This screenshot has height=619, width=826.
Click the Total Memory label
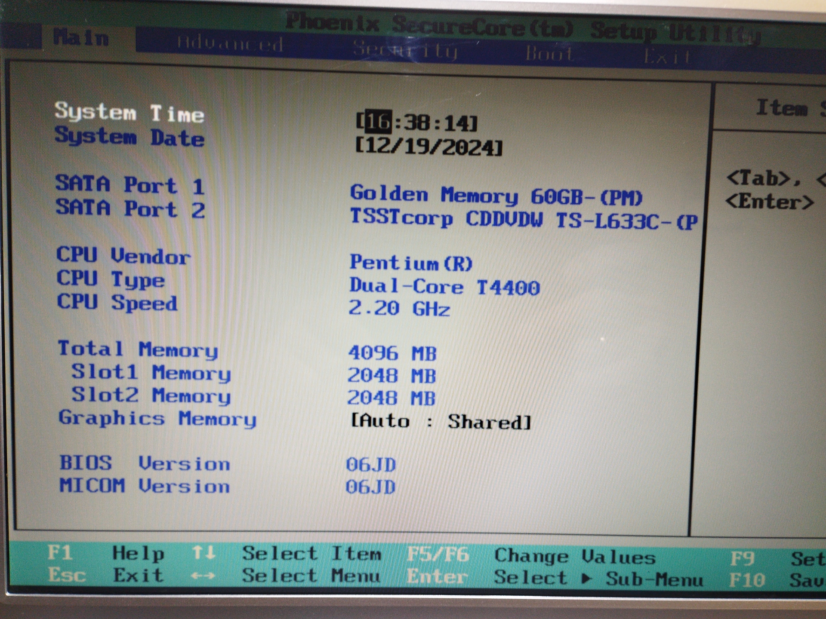(138, 349)
